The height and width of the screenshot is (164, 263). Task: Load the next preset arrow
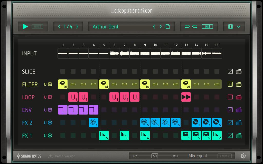[x=161, y=26]
